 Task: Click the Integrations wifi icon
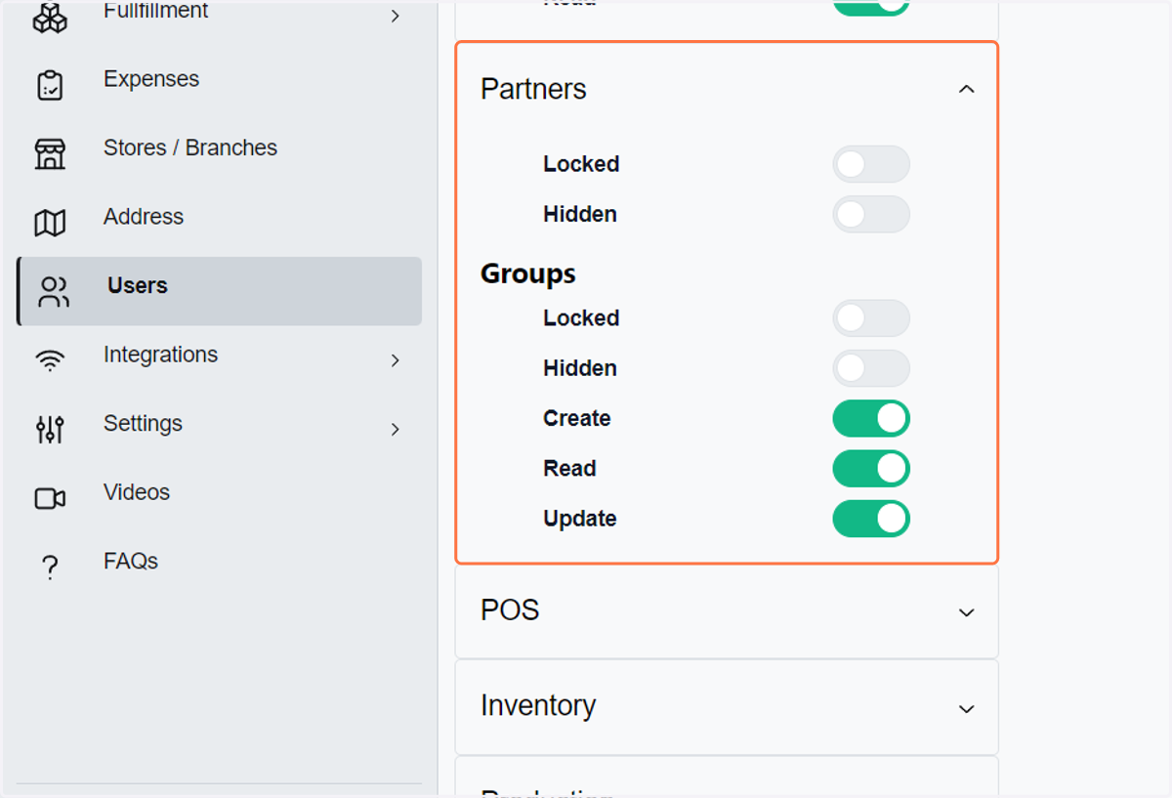coord(50,361)
